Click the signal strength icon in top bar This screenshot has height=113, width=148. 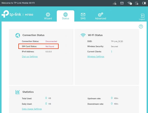[x=114, y=3]
